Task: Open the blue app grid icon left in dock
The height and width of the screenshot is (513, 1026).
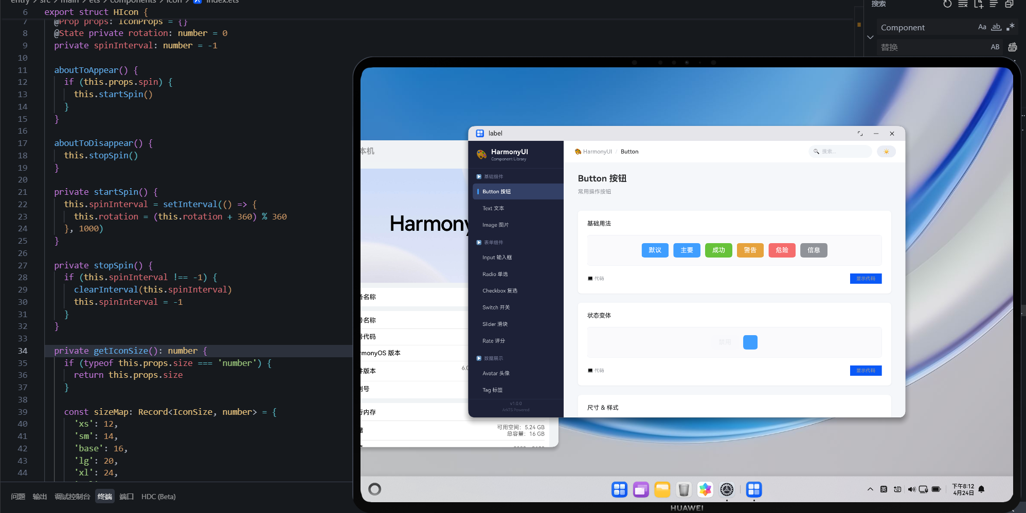Action: click(620, 490)
